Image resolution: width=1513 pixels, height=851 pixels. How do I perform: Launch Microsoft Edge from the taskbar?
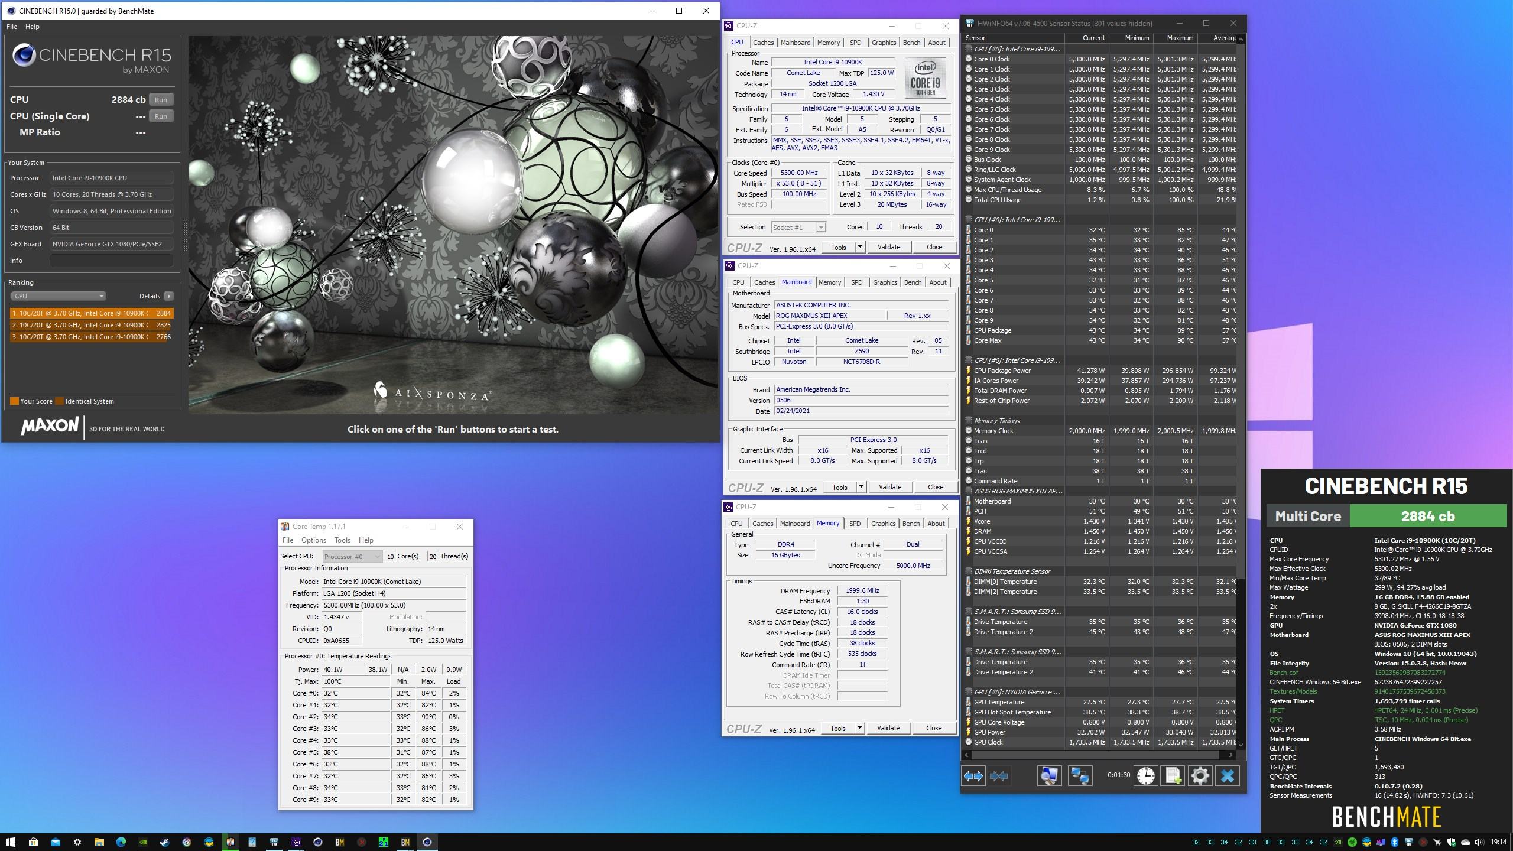point(121,842)
